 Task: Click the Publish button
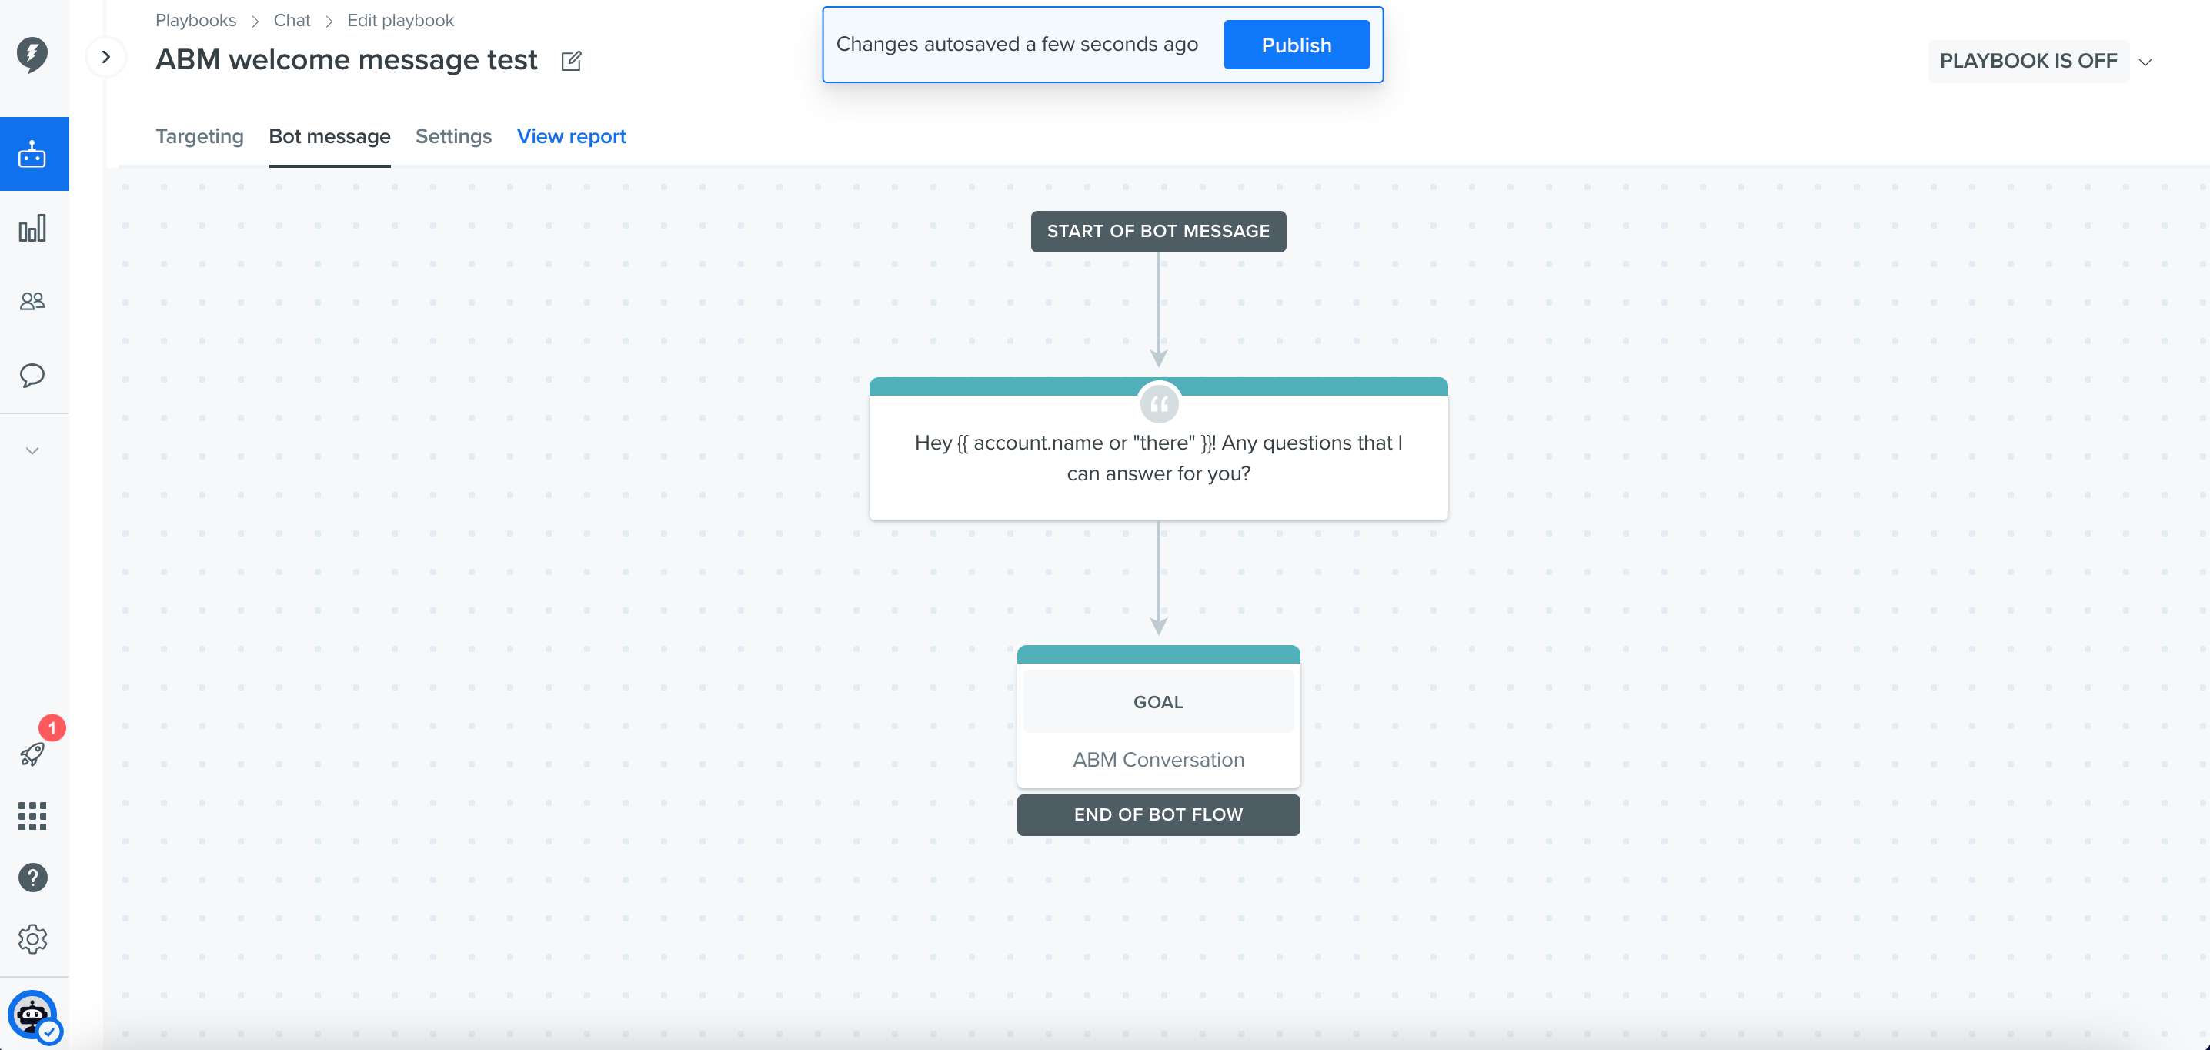point(1297,45)
